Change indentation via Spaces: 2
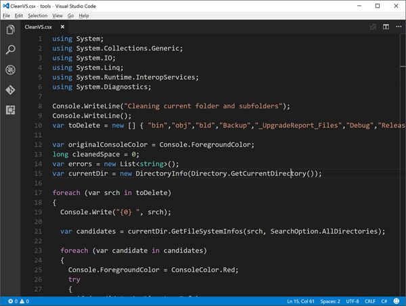406x306 pixels. tap(330, 301)
